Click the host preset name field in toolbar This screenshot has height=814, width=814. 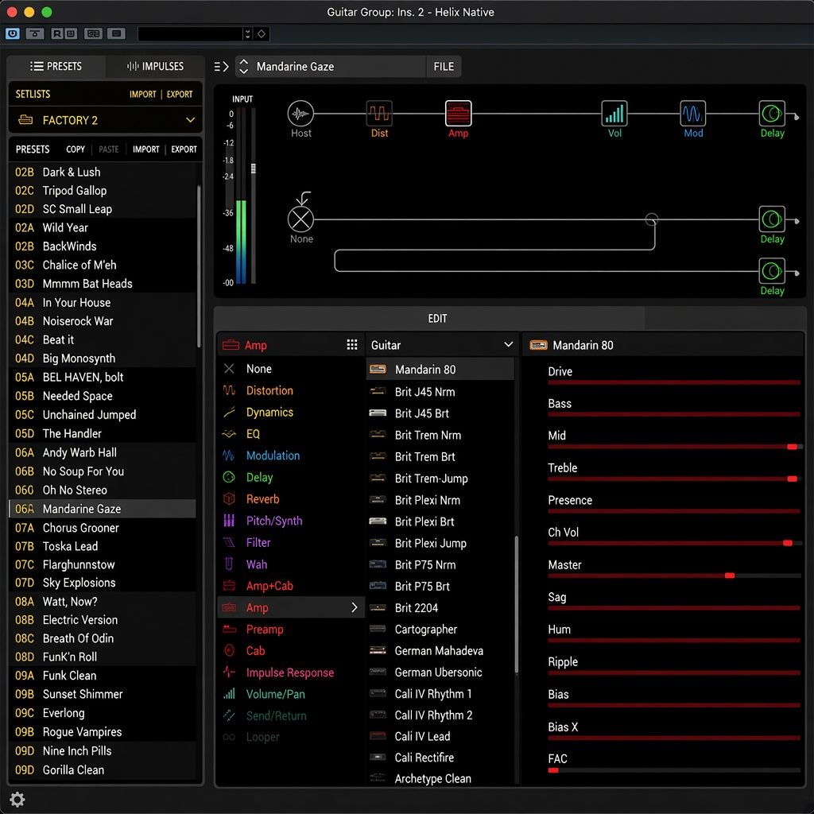[x=189, y=33]
